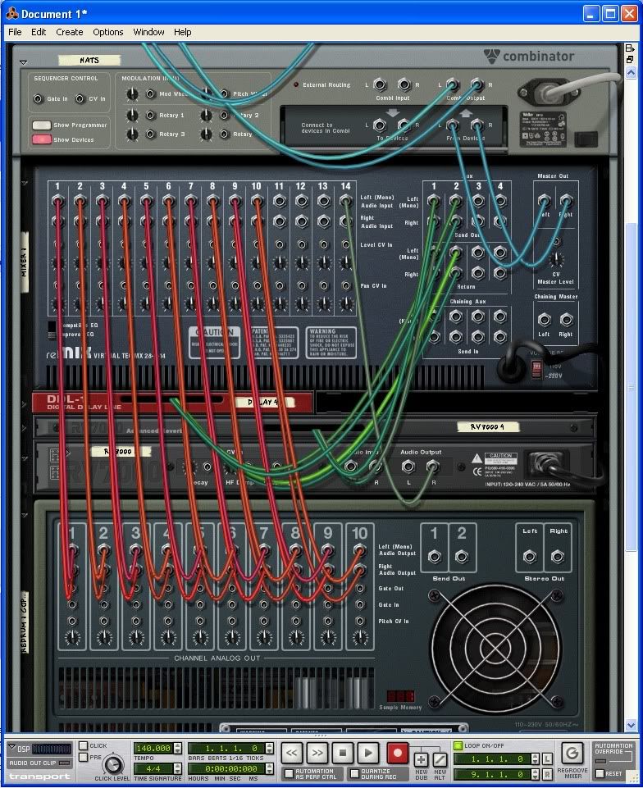Screen dimensions: 643x788
Task: Open the Create menu
Action: tap(69, 32)
